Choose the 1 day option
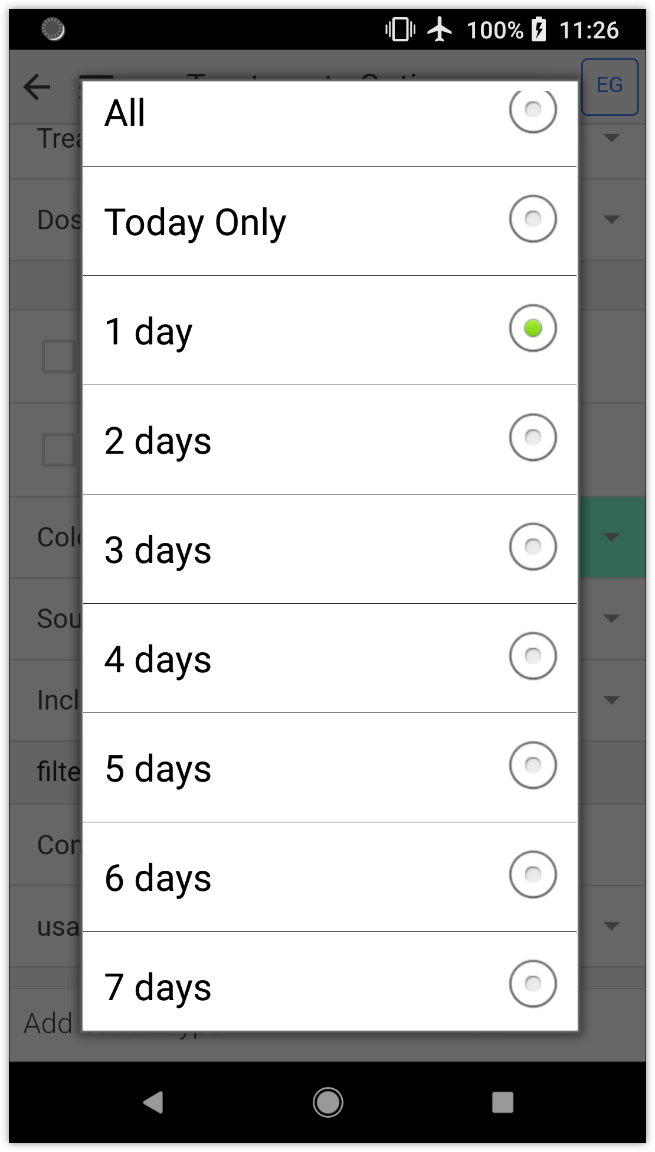 click(329, 331)
